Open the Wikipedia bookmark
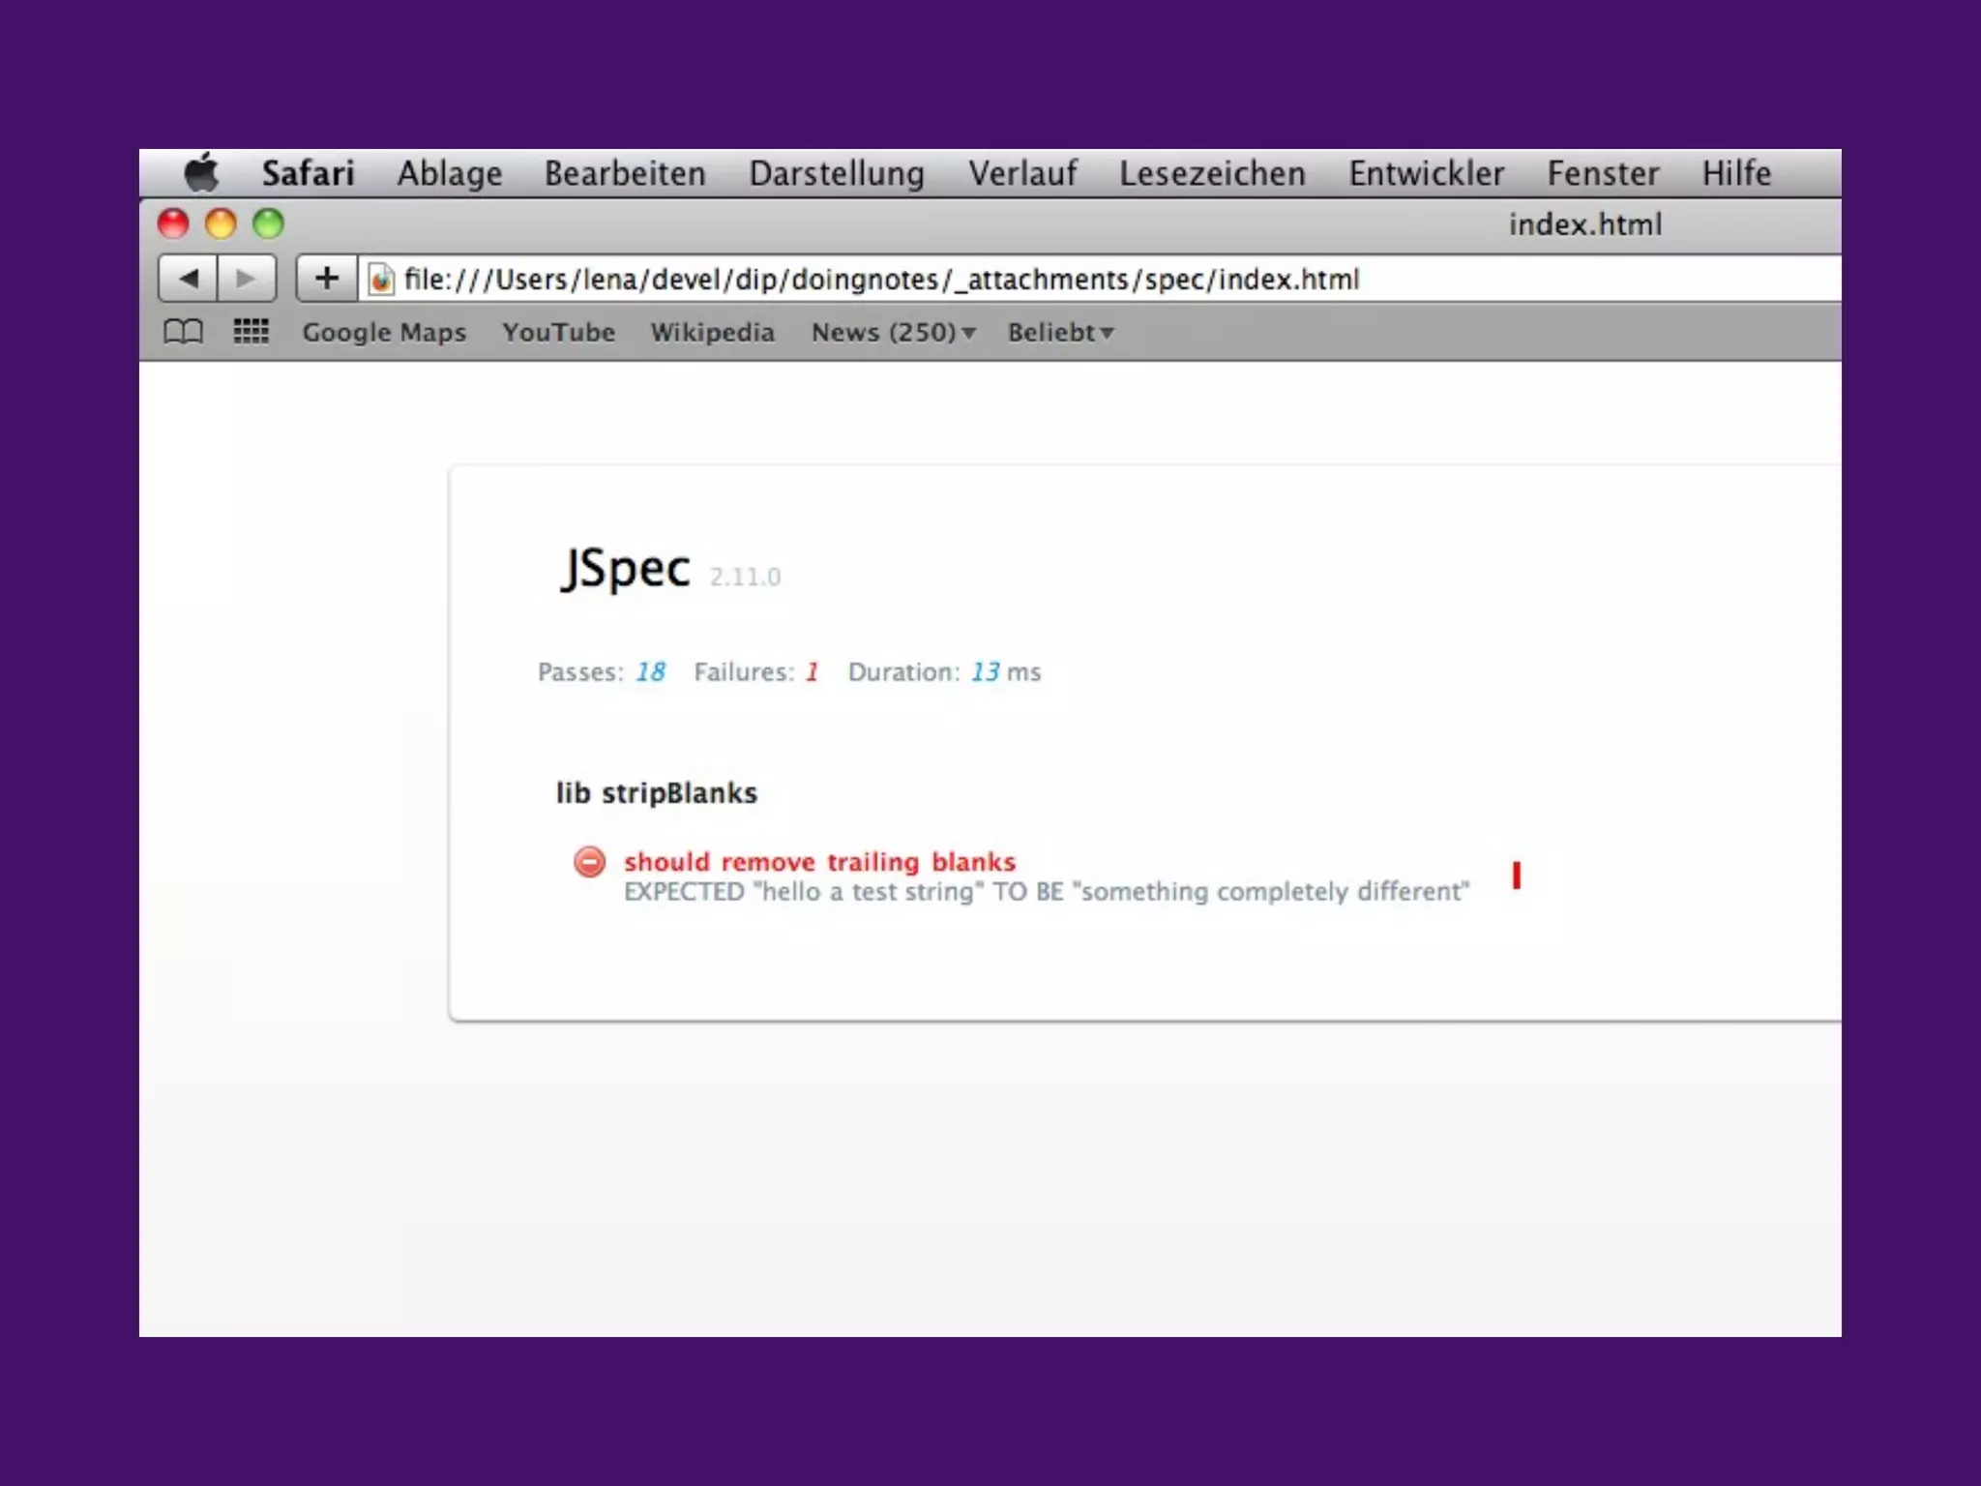Screen dimensions: 1981x1486 click(x=712, y=332)
